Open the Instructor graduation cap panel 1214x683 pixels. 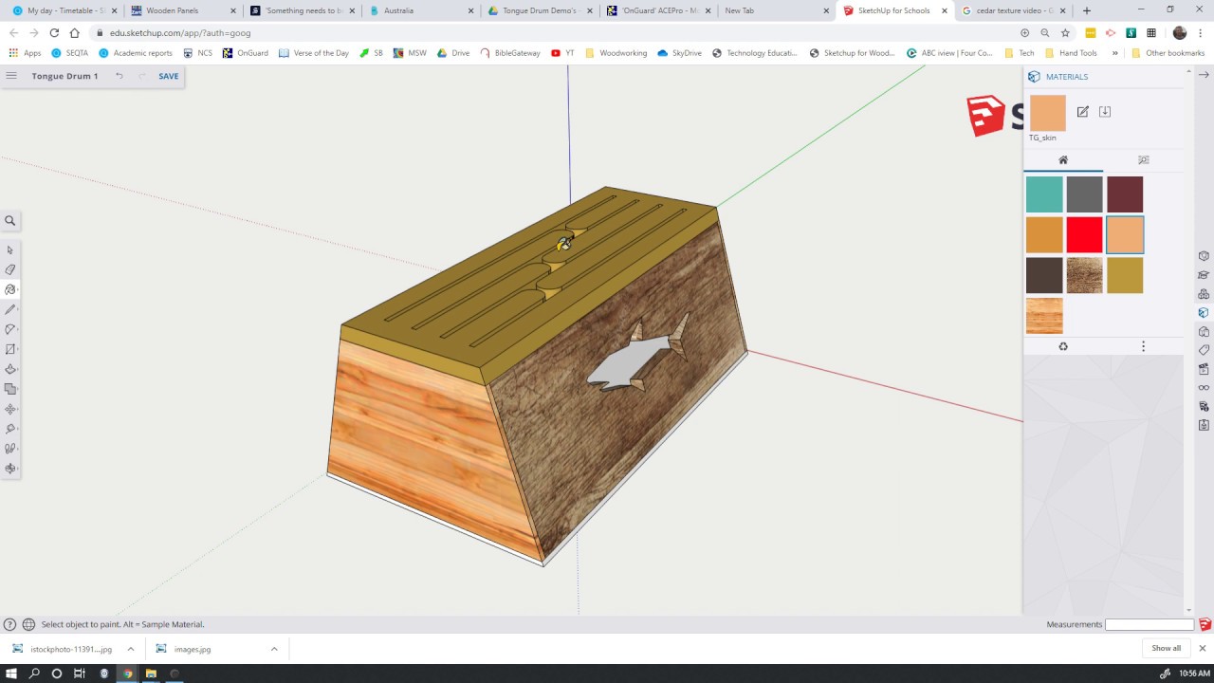point(1204,275)
